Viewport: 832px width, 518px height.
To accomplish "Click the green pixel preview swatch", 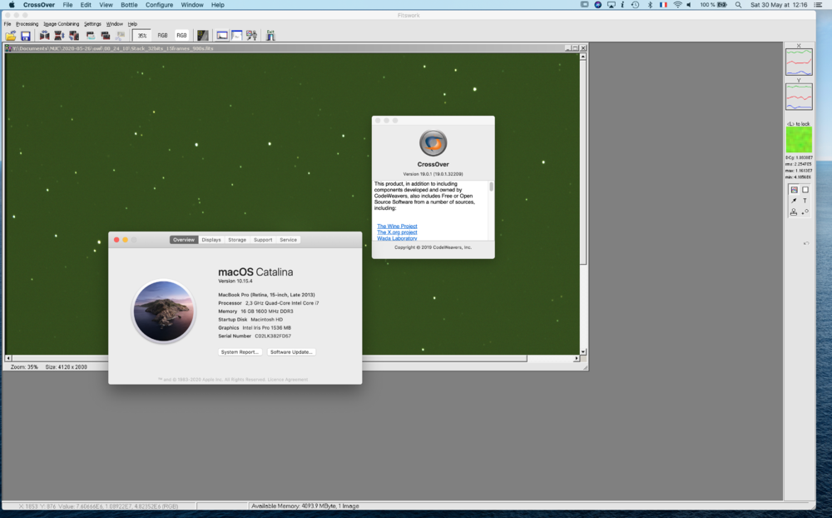I will point(799,140).
